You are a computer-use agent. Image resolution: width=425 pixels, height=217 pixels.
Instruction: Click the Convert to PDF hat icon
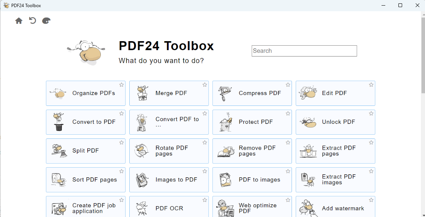point(58,122)
